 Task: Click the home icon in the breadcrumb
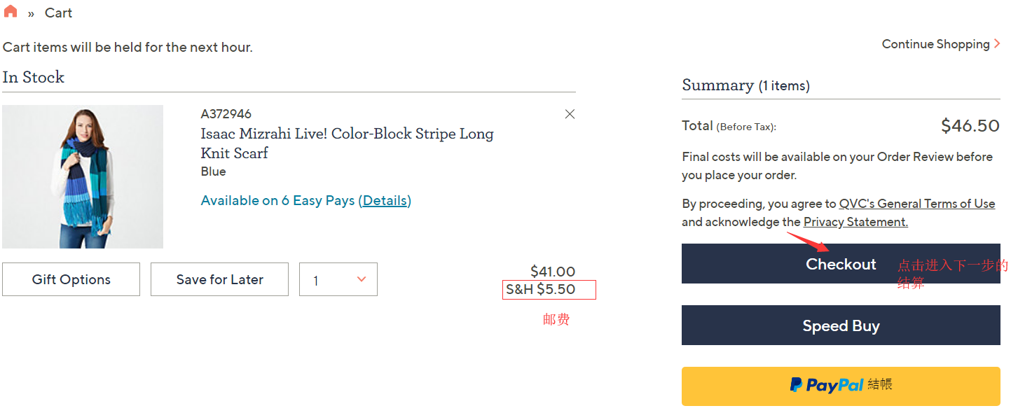(11, 12)
